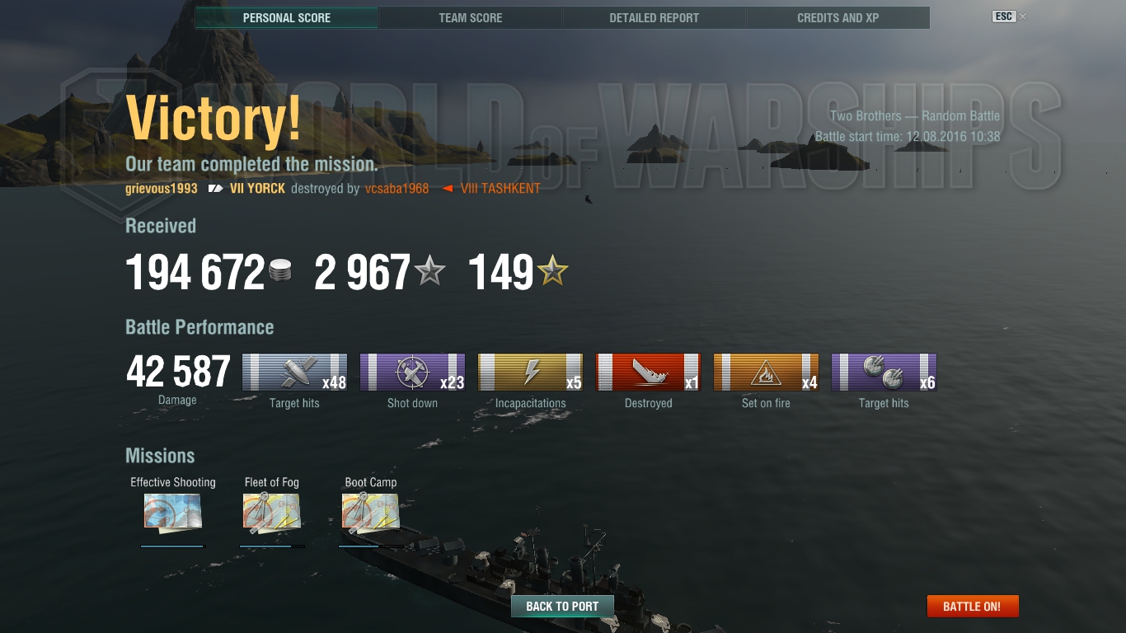Click the red Battle On! button
Image resolution: width=1126 pixels, height=633 pixels.
pos(973,606)
